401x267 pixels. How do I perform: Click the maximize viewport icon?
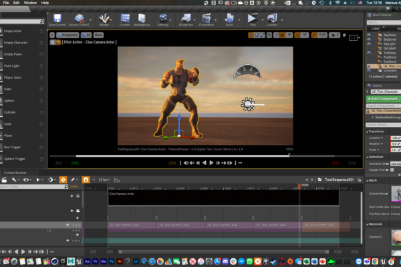point(344,35)
